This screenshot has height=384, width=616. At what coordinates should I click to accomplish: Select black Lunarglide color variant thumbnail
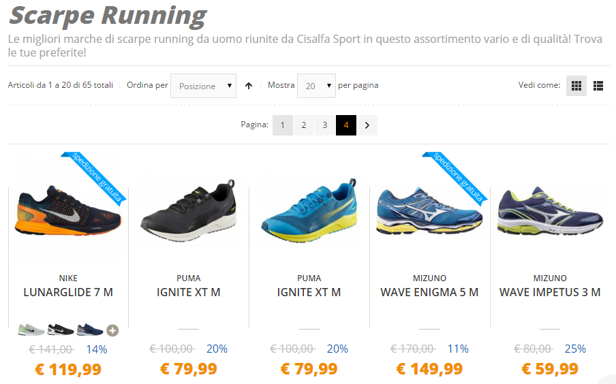point(61,330)
